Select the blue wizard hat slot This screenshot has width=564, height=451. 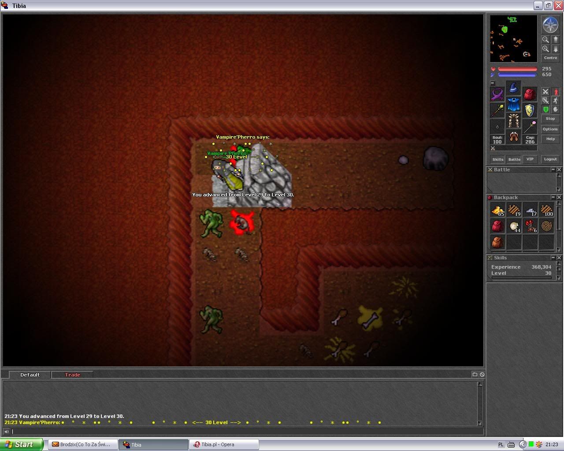click(x=513, y=88)
